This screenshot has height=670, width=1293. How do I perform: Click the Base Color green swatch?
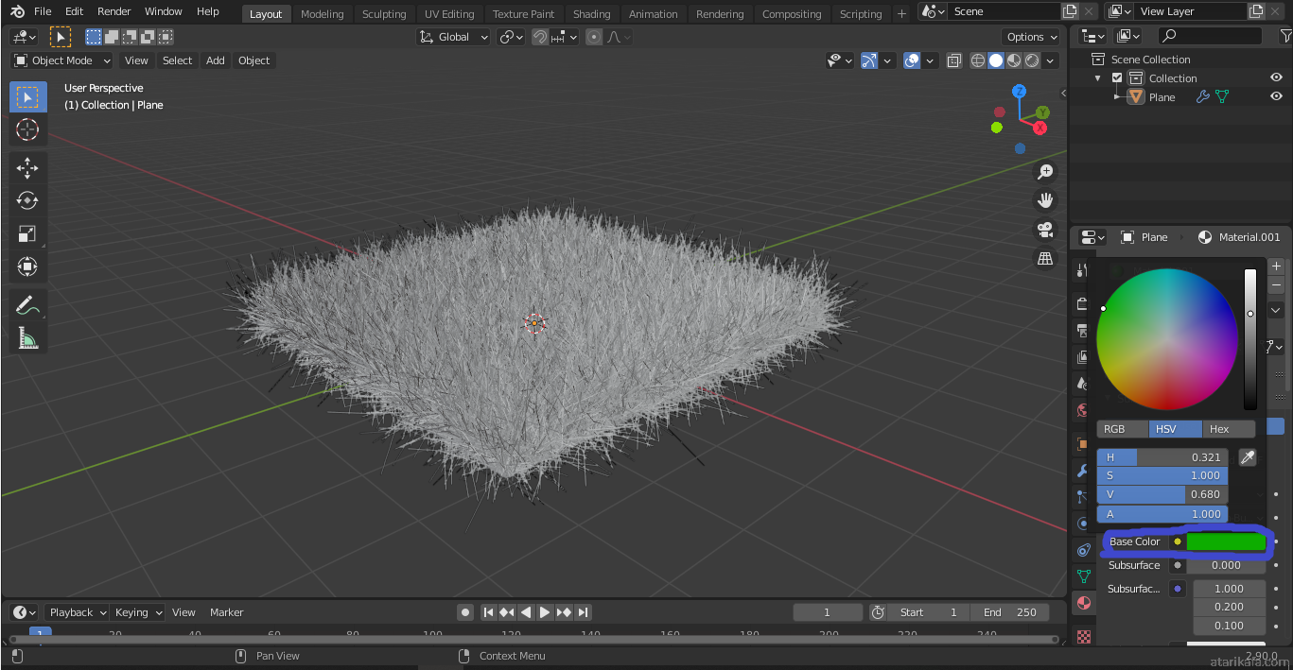1226,541
